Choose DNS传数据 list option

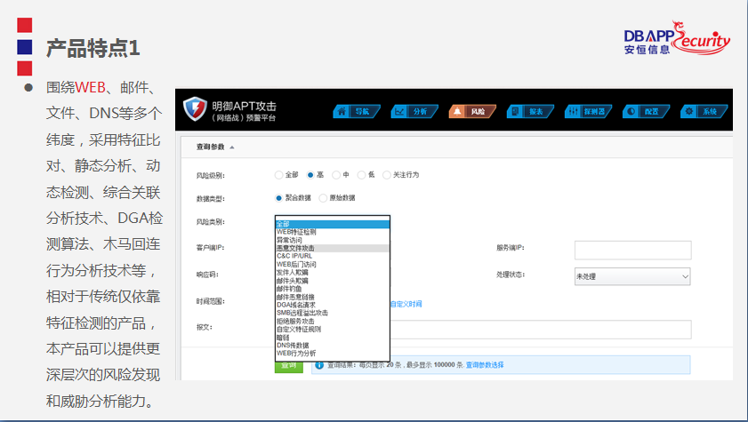point(333,346)
